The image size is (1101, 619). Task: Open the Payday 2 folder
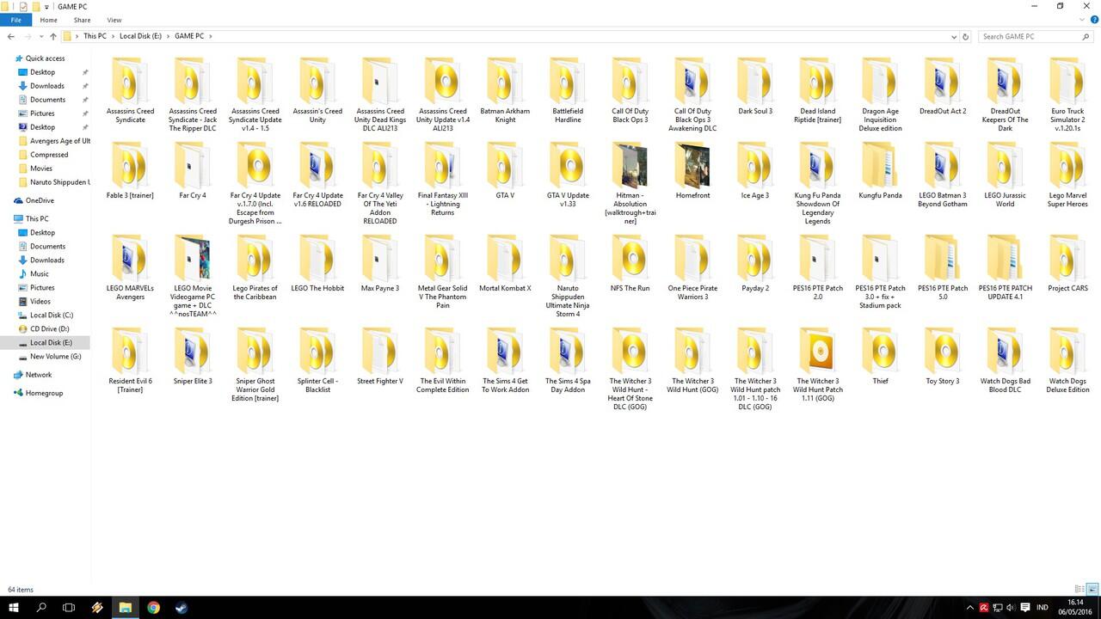click(755, 263)
